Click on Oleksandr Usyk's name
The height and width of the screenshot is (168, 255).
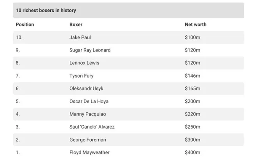[x=86, y=88]
